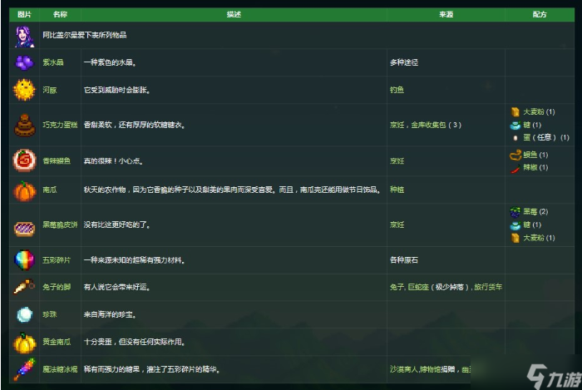Open 大麦粉 (1) link in Chocolate Cake recipe
The image size is (582, 390).
click(539, 112)
